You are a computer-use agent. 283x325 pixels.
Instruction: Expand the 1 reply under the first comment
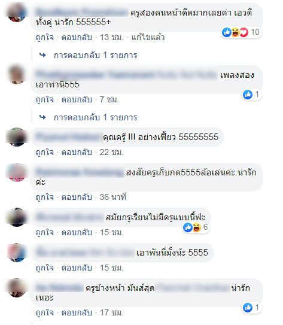[x=95, y=55]
